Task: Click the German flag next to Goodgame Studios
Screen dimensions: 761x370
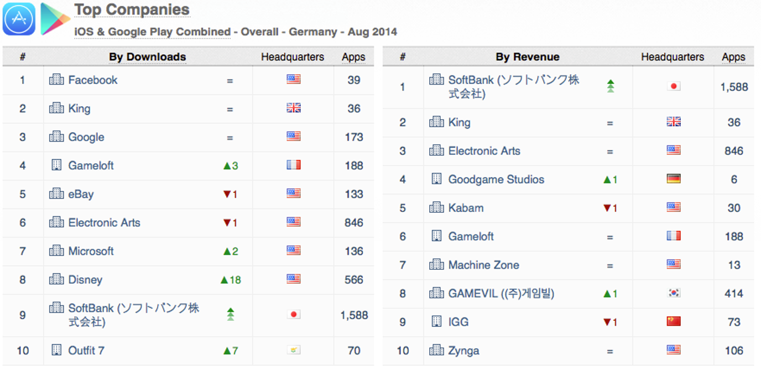Action: (x=674, y=179)
